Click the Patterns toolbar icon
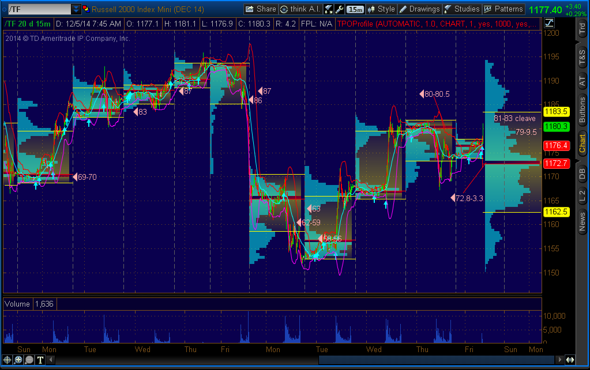This screenshot has width=590, height=370. coord(505,9)
